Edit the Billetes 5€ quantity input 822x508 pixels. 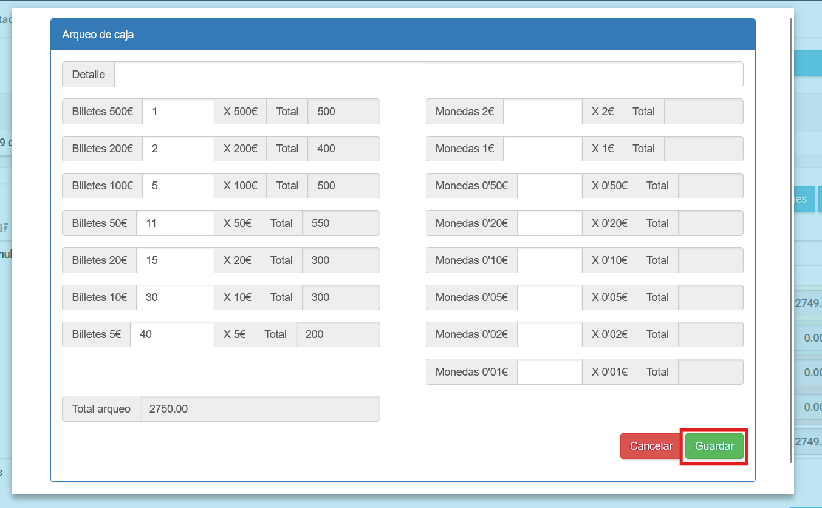172,334
